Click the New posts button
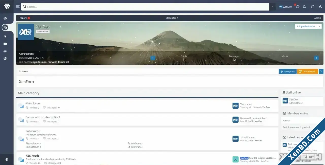This screenshot has width=325, height=165. (x=288, y=71)
